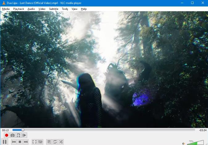Viewport: 208px width, 145px height.
Task: Open the Audio menu
Action: click(31, 9)
